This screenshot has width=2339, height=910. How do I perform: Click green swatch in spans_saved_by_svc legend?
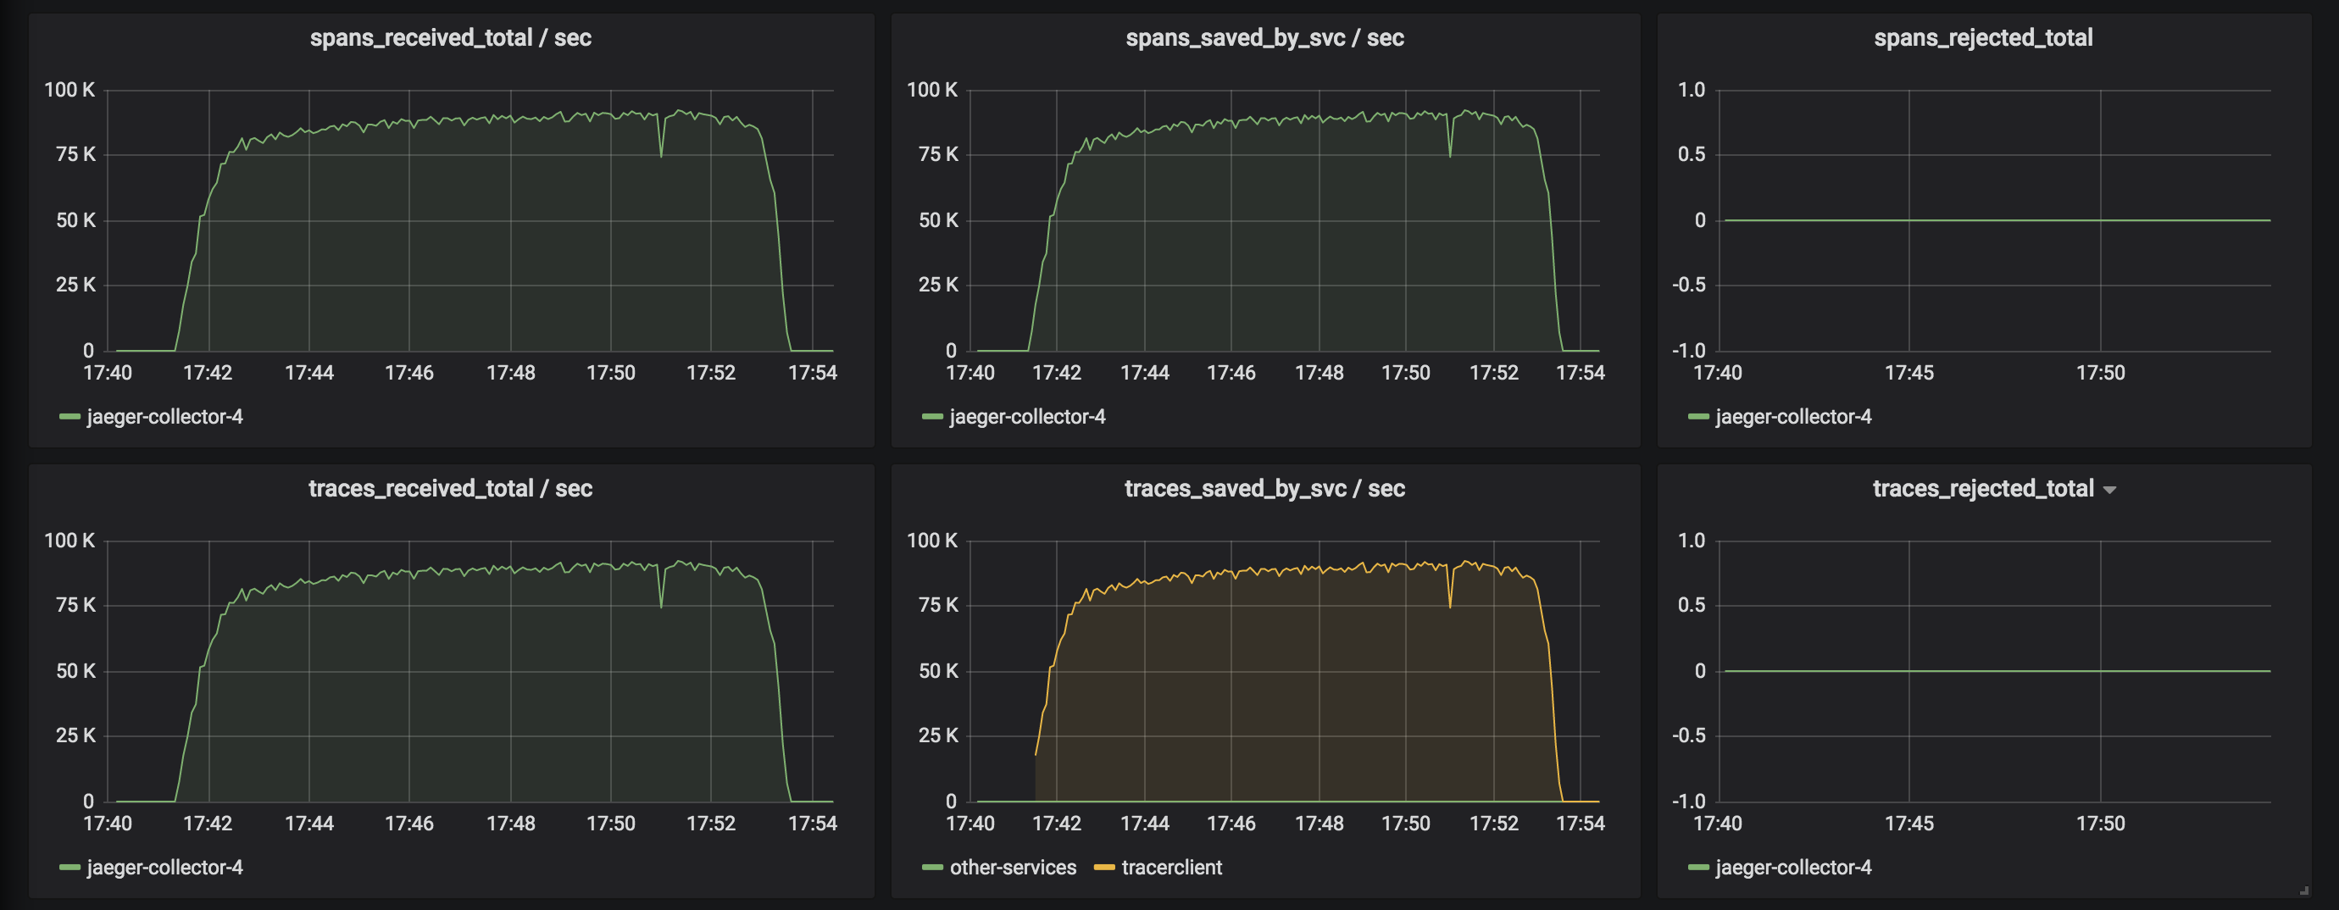click(932, 417)
